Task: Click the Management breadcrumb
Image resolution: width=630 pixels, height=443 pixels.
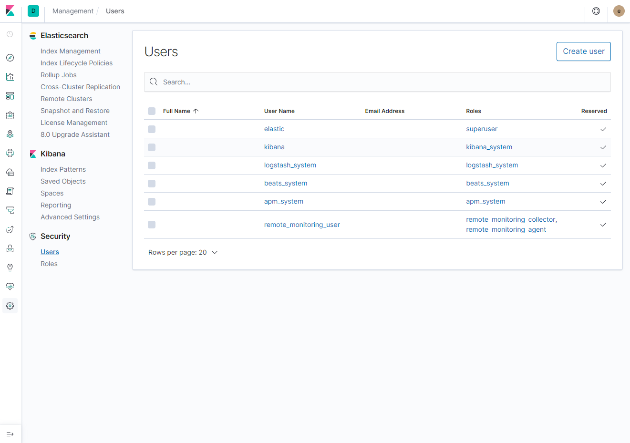Action: pyautogui.click(x=73, y=11)
